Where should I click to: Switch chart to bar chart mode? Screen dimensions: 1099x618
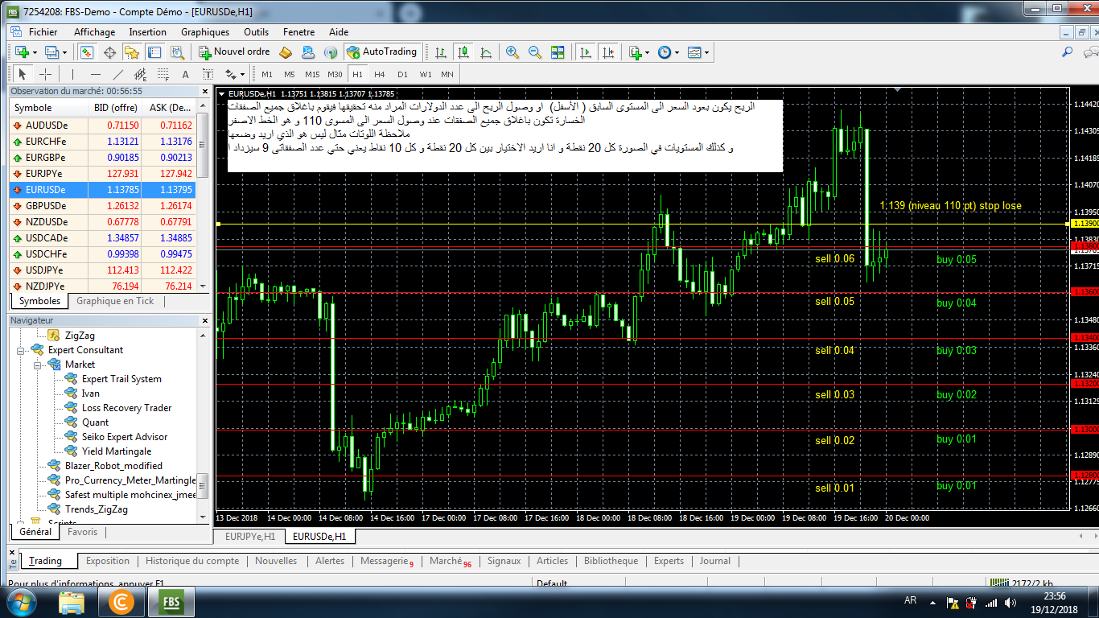pyautogui.click(x=441, y=52)
